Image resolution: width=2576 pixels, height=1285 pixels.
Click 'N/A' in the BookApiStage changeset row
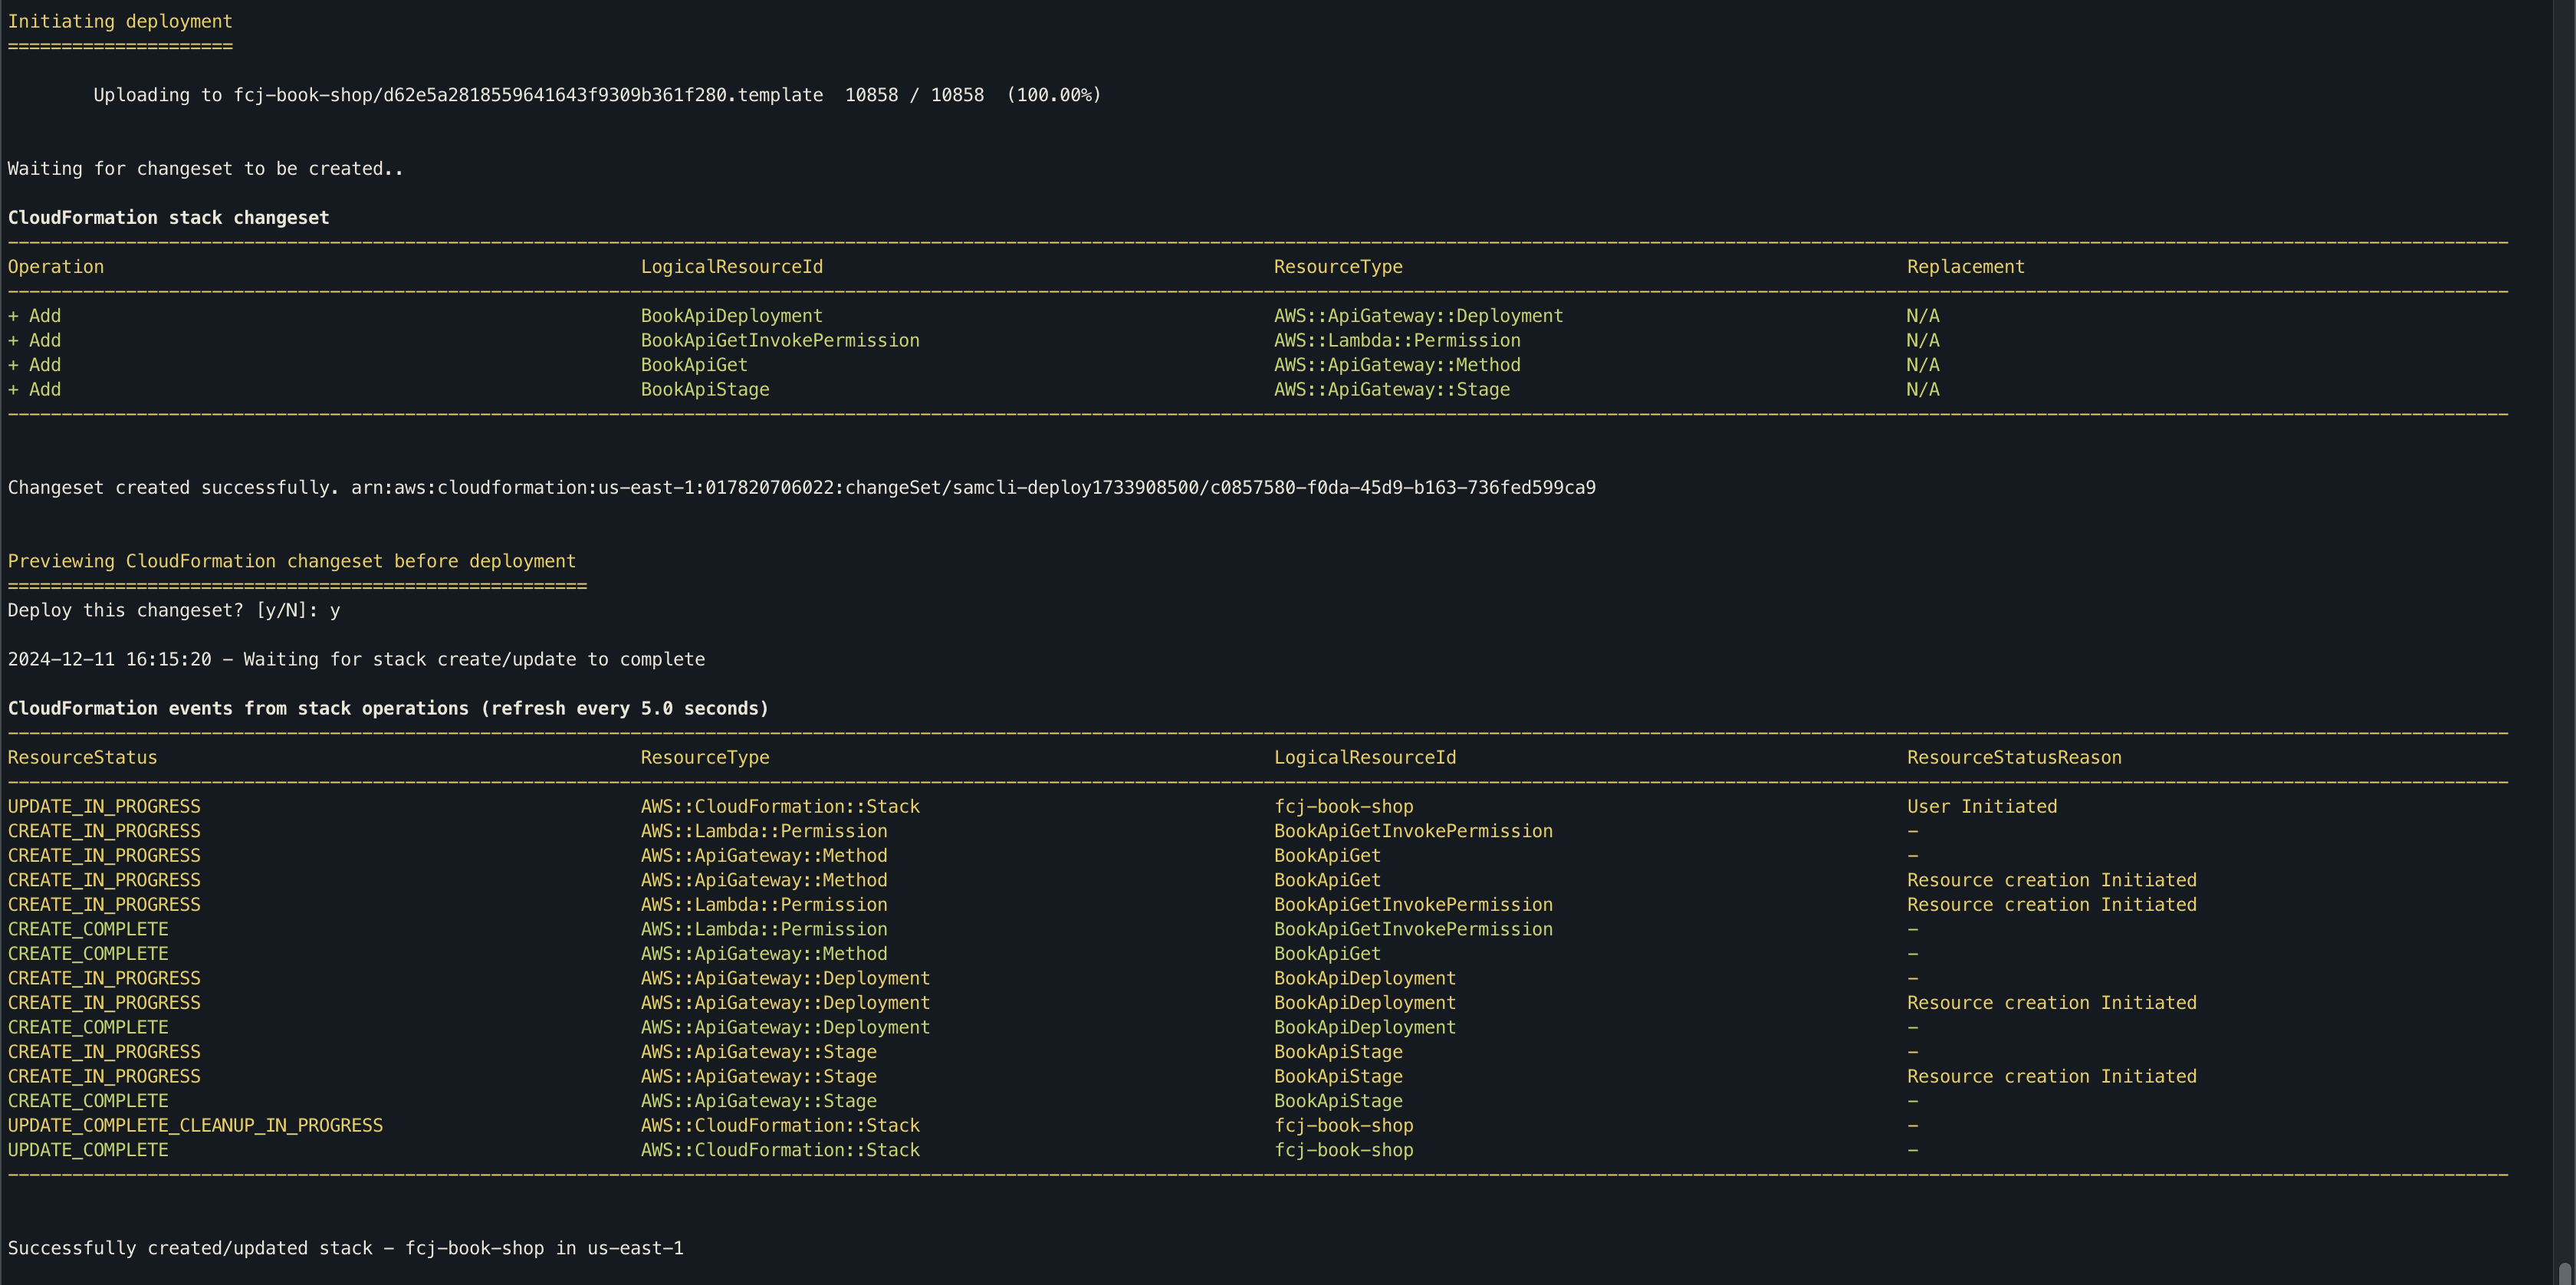(x=1923, y=390)
